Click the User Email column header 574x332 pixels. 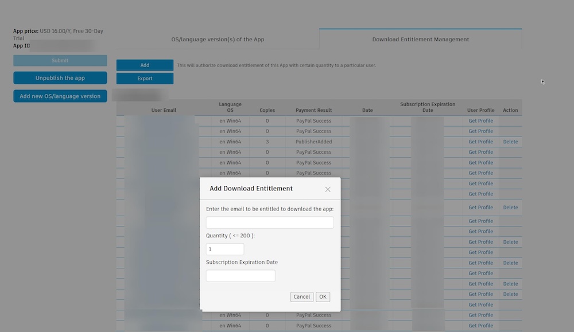[164, 110]
